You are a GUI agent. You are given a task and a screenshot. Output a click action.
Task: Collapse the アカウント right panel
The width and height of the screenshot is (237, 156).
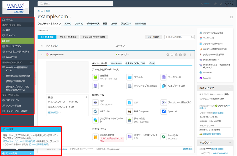pyautogui.click(x=230, y=143)
